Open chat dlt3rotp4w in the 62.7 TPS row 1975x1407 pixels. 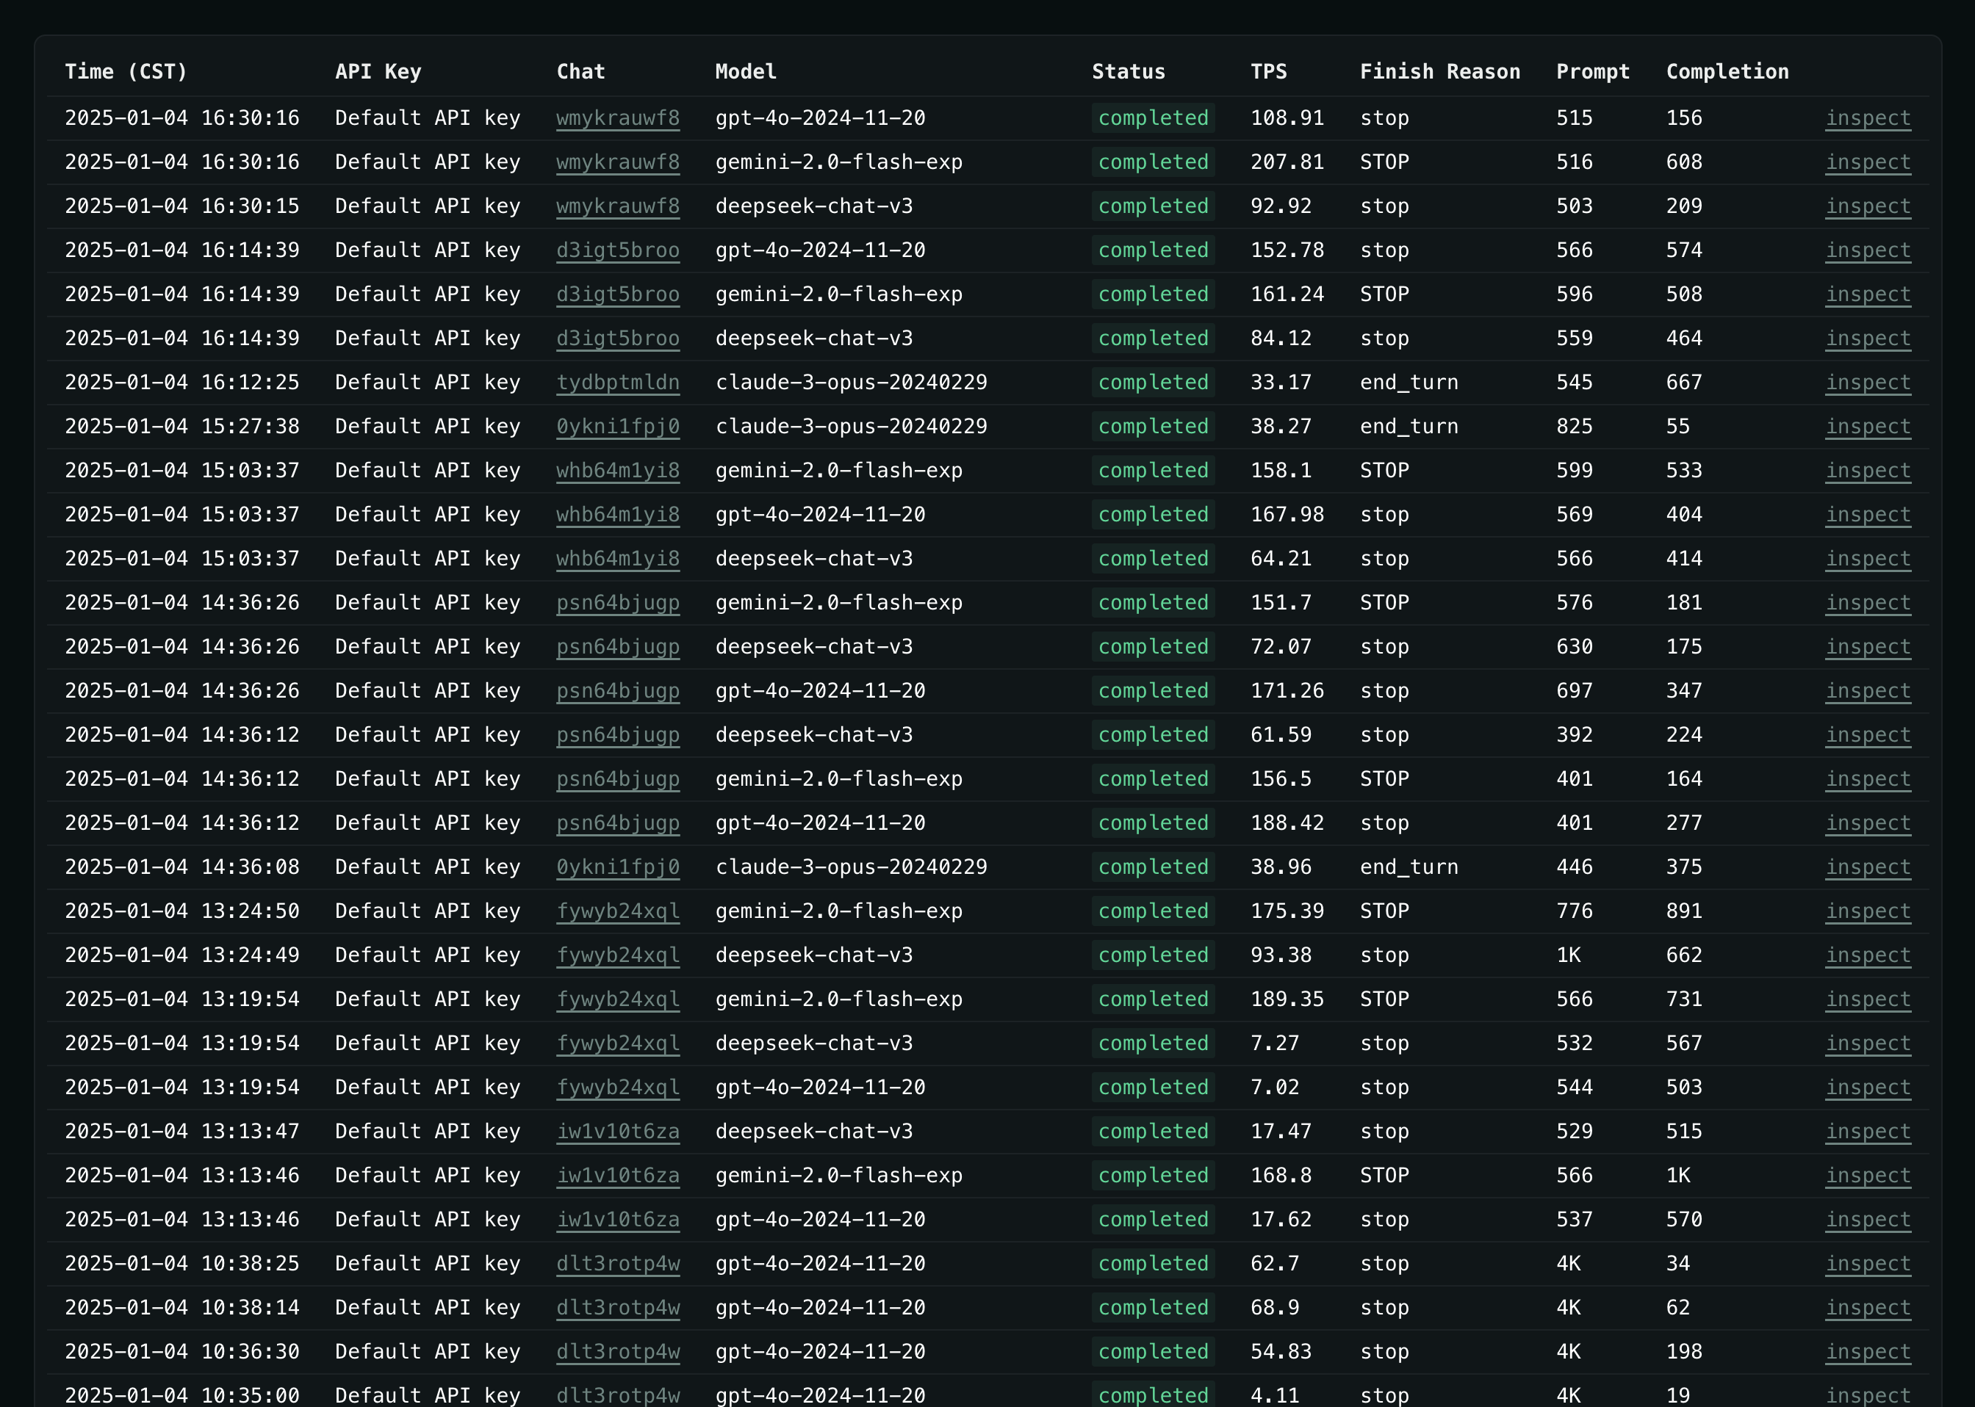click(x=618, y=1263)
